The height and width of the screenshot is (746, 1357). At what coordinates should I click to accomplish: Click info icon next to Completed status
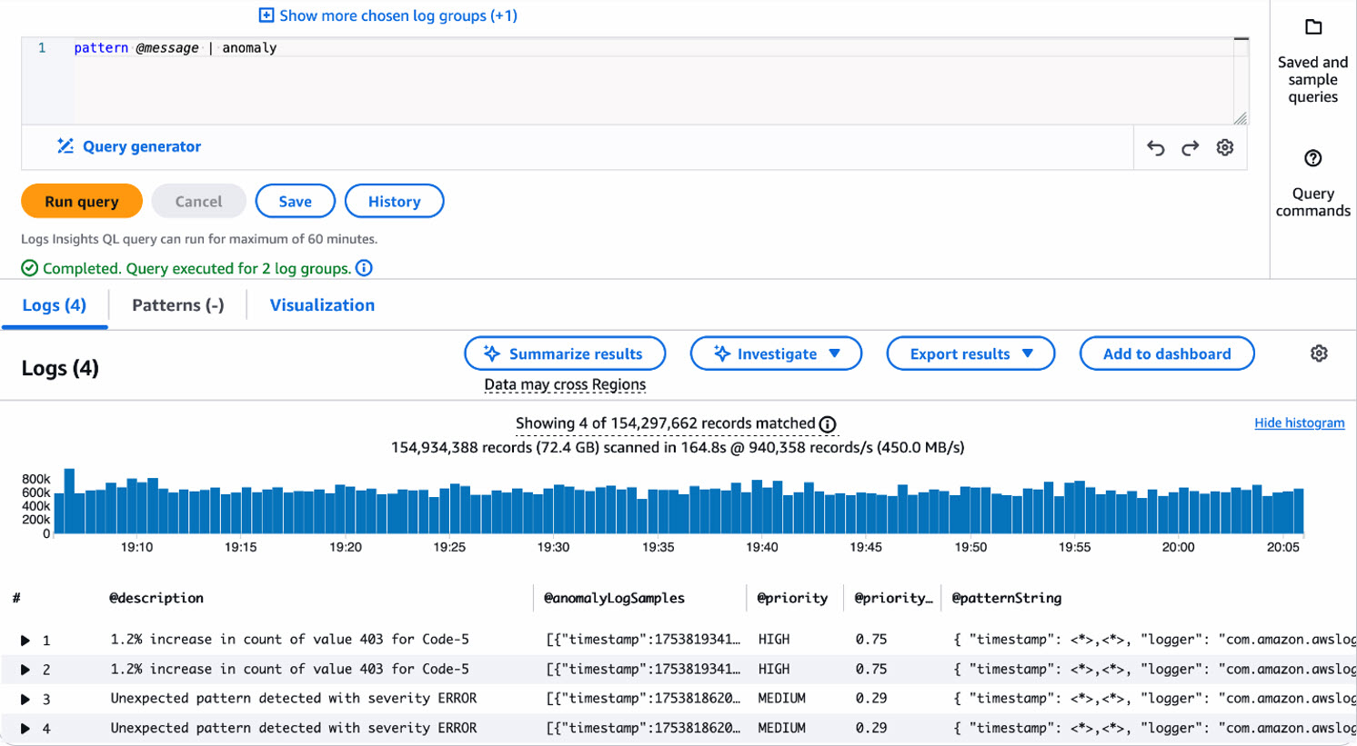pos(364,268)
